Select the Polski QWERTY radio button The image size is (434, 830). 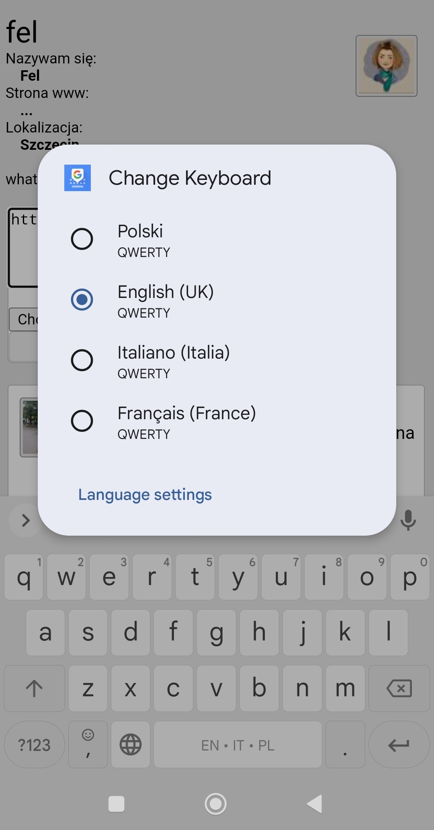point(82,239)
